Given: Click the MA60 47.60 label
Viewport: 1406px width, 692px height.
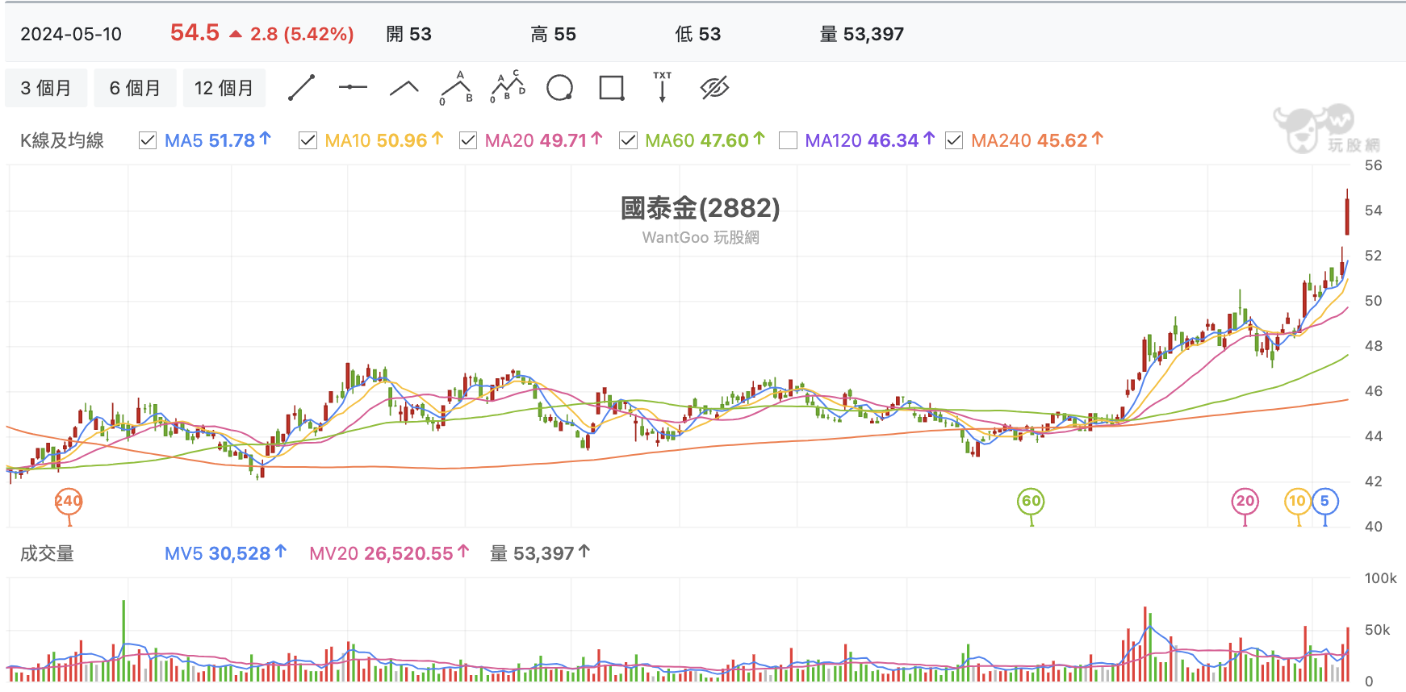Looking at the screenshot, I should pos(705,140).
